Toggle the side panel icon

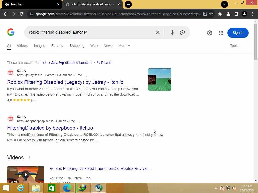236,14
